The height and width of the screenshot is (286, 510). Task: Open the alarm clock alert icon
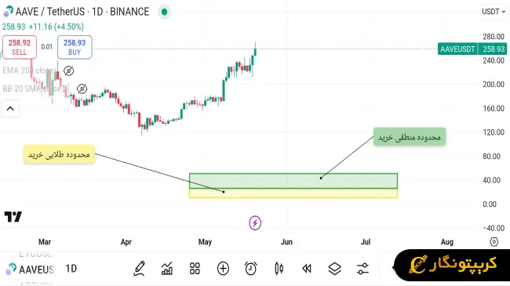tap(251, 269)
